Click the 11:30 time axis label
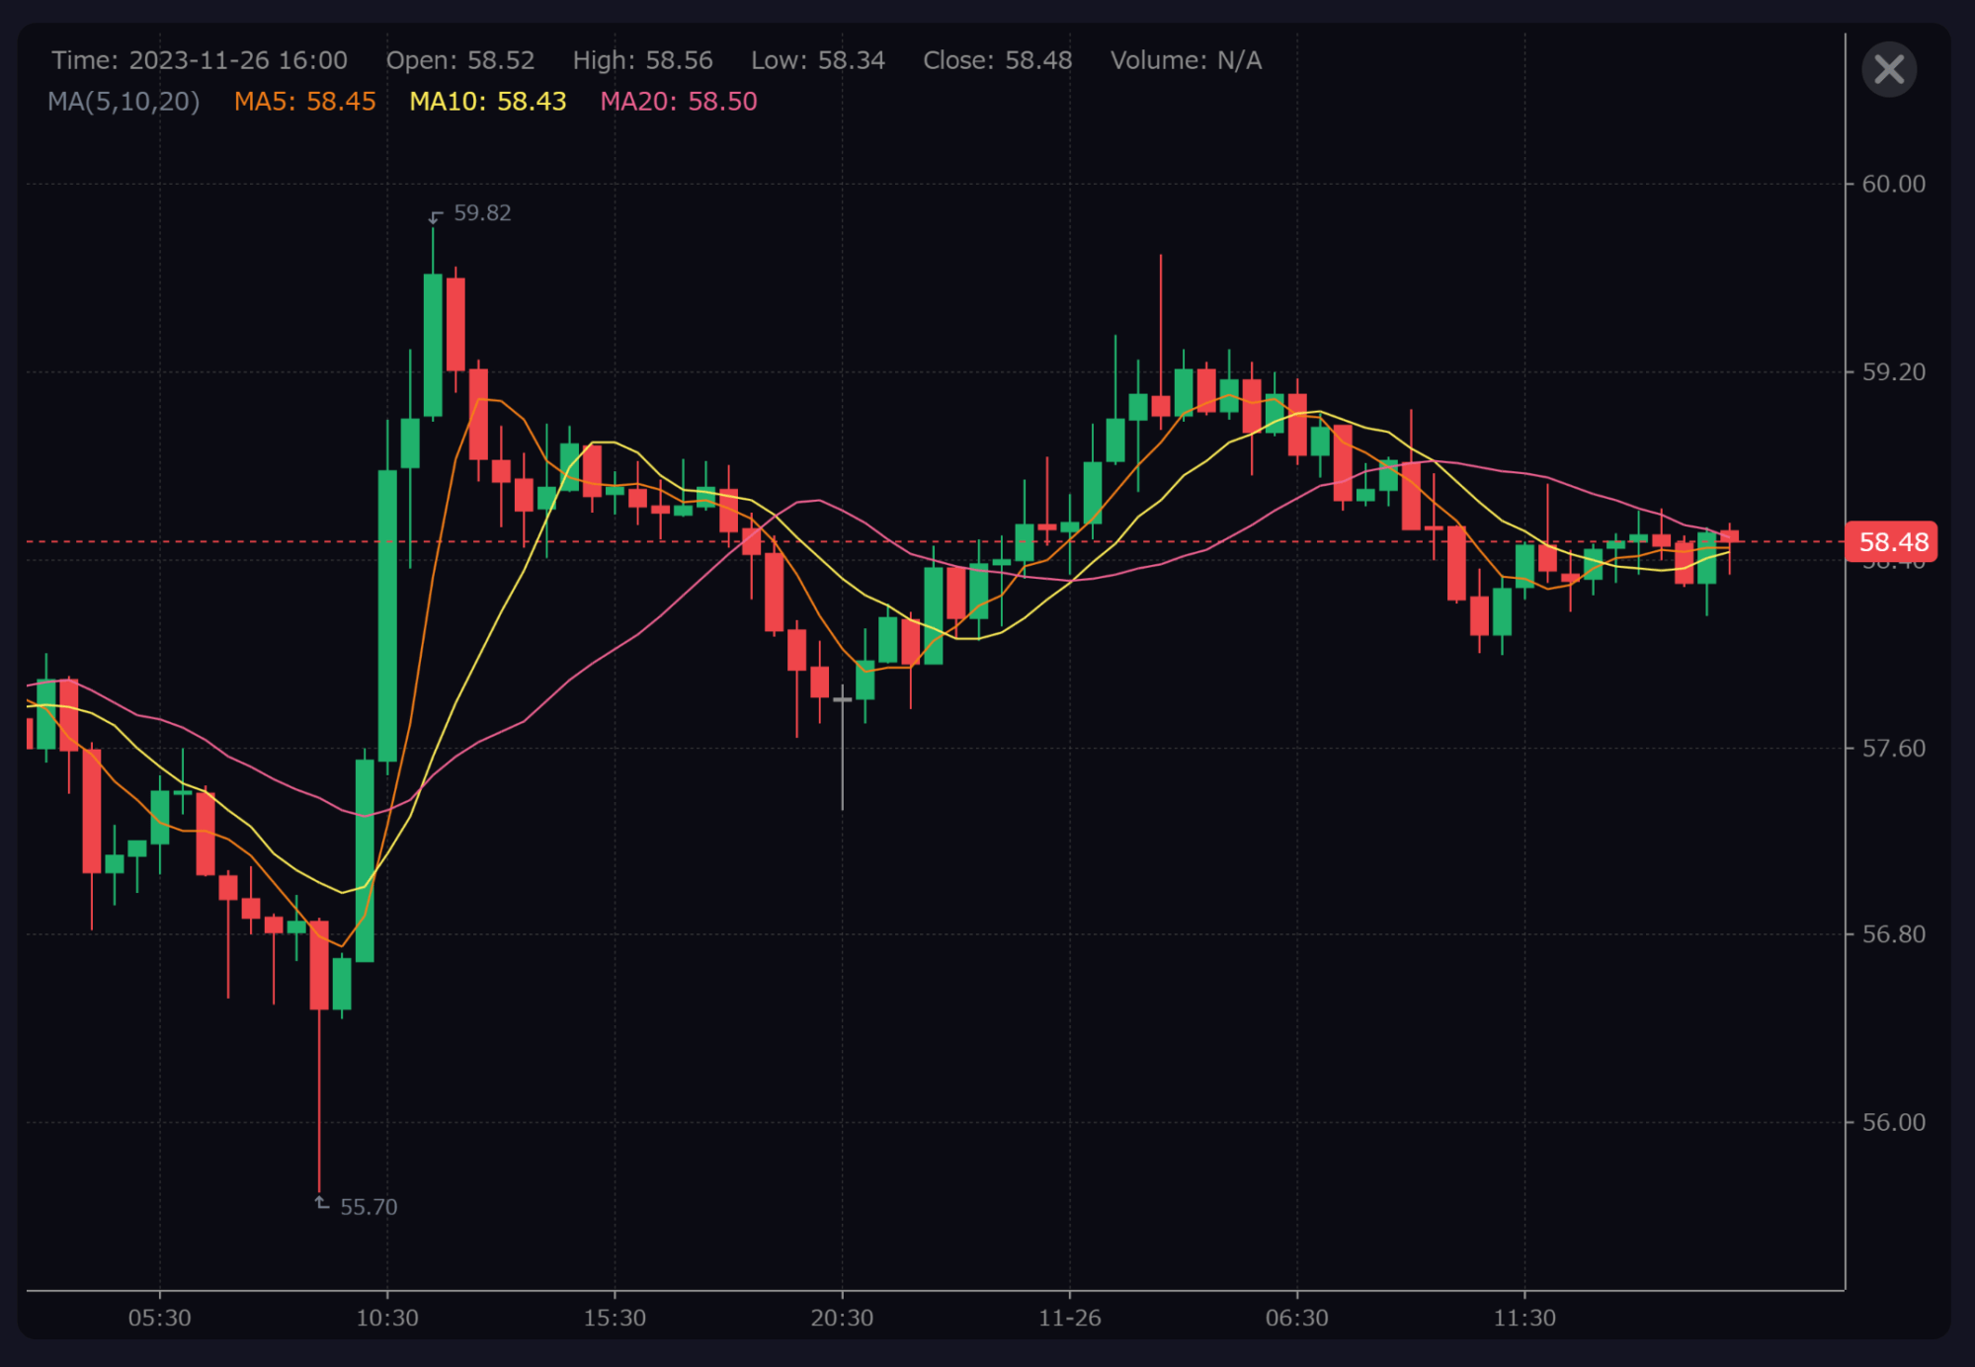The width and height of the screenshot is (1975, 1367). tap(1524, 1319)
